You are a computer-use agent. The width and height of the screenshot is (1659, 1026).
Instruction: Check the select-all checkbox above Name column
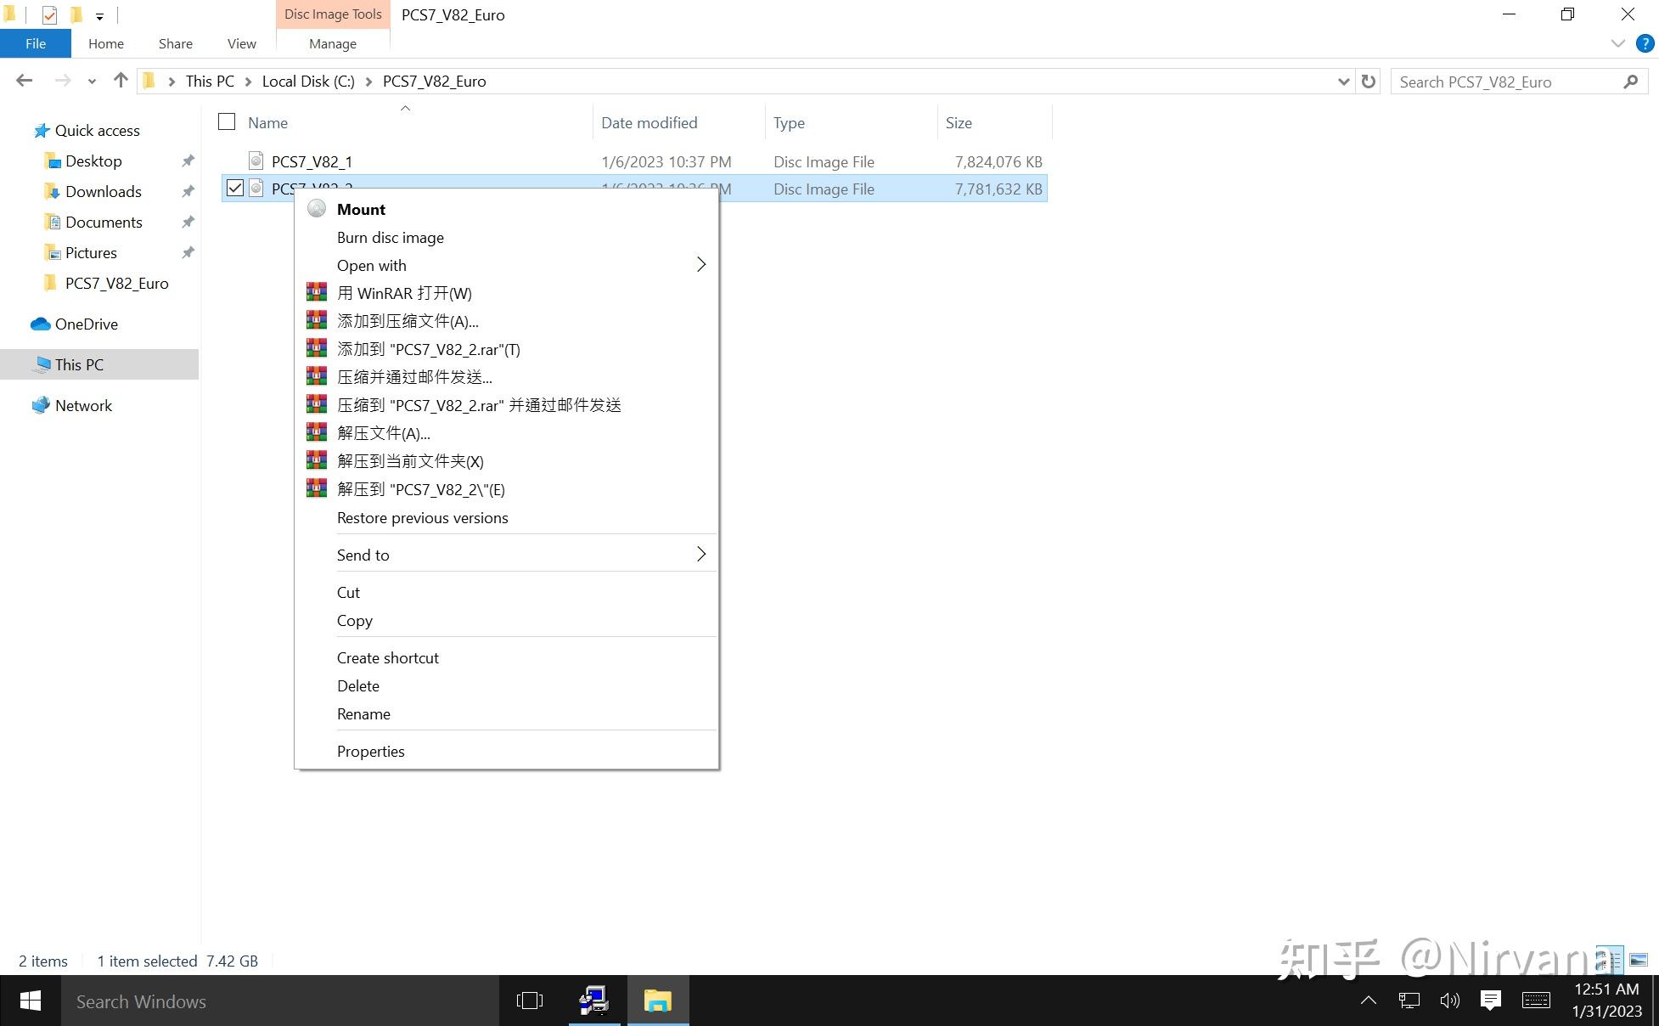click(226, 121)
